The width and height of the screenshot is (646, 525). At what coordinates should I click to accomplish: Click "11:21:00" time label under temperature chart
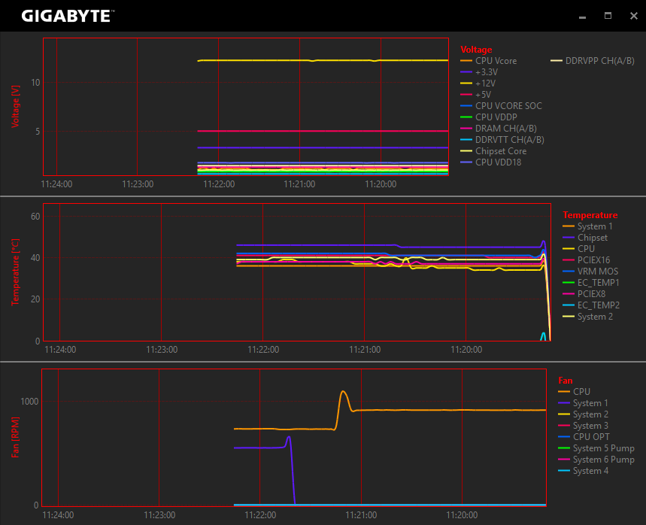tap(365, 350)
